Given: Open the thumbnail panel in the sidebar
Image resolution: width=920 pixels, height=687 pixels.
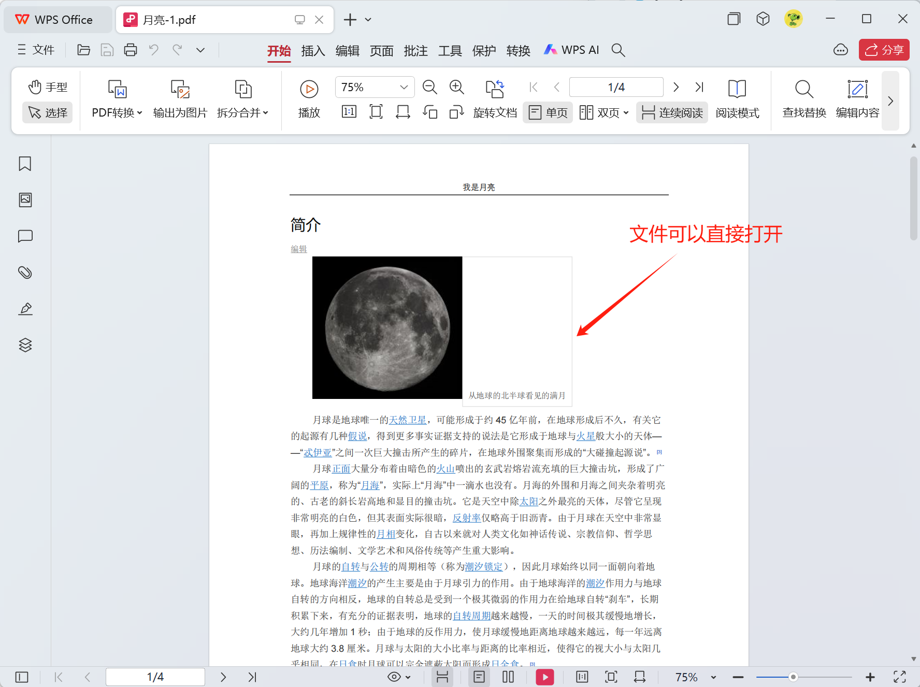Looking at the screenshot, I should (25, 200).
